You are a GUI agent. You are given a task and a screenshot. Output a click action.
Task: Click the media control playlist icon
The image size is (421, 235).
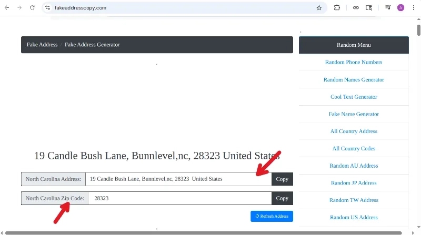tap(388, 7)
